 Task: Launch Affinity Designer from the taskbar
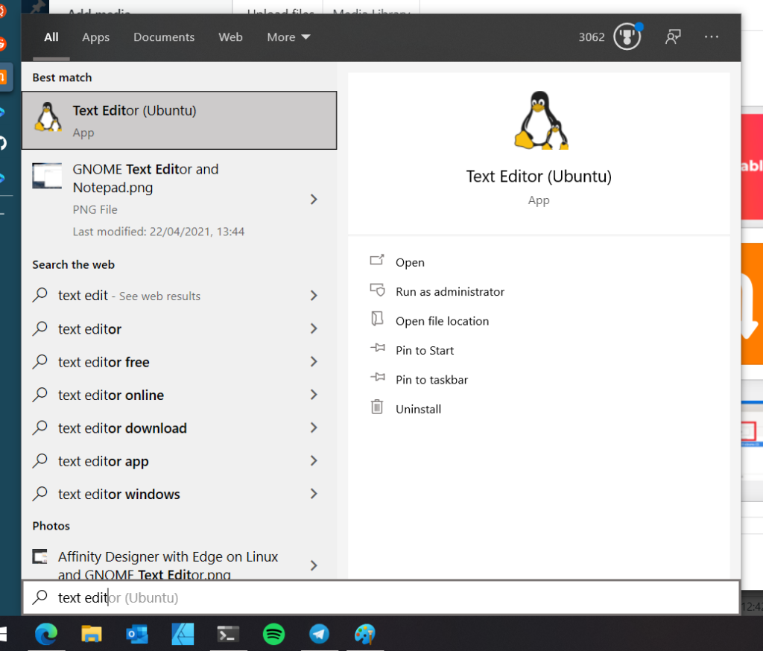pos(183,633)
